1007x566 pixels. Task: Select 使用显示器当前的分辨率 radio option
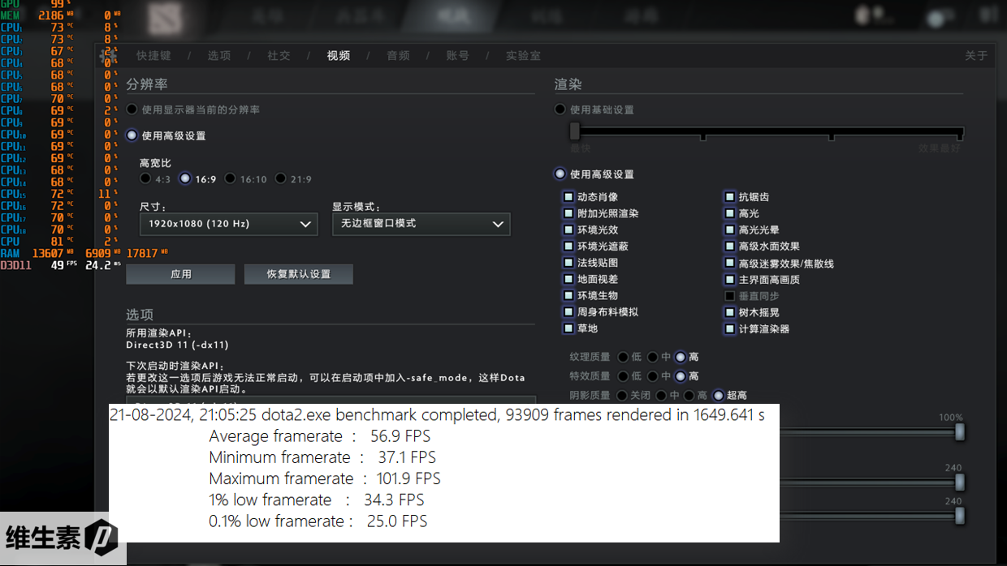pos(132,109)
